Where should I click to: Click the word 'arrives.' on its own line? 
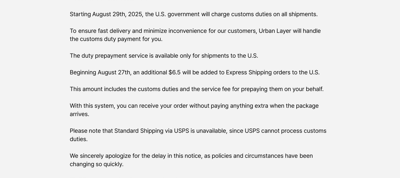[x=79, y=114]
